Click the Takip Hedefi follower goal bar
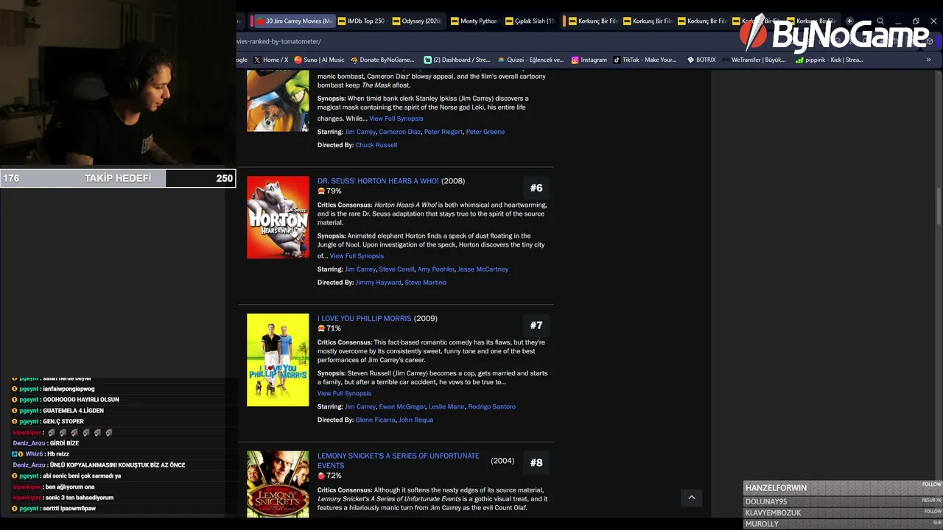Image resolution: width=943 pixels, height=530 pixels. pyautogui.click(x=118, y=178)
